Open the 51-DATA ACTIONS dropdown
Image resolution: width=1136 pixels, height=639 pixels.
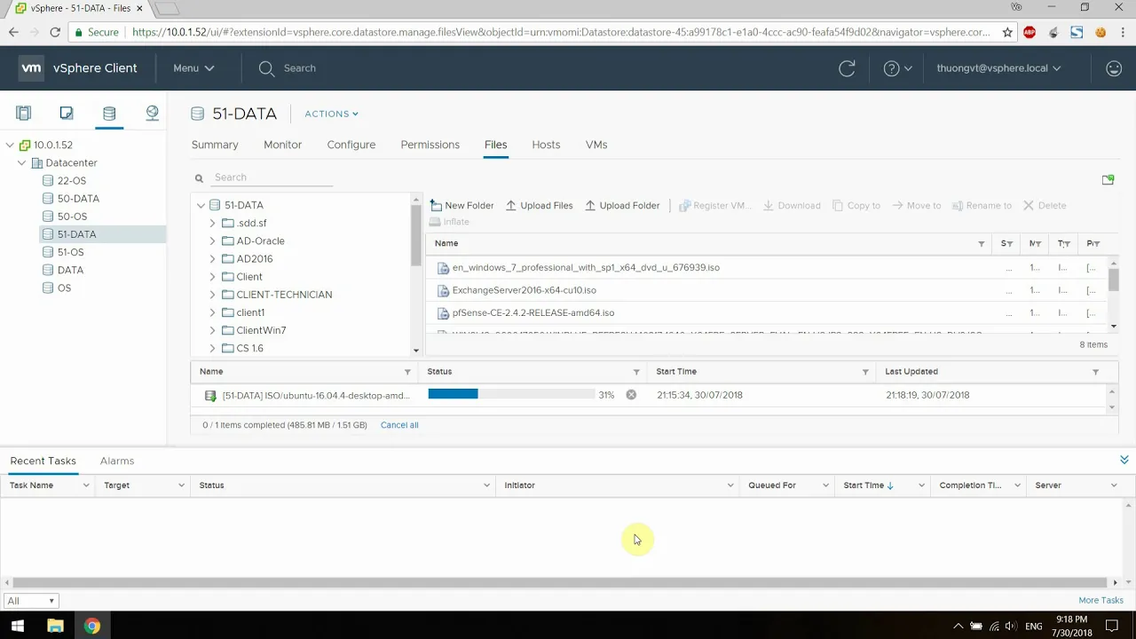tap(332, 114)
